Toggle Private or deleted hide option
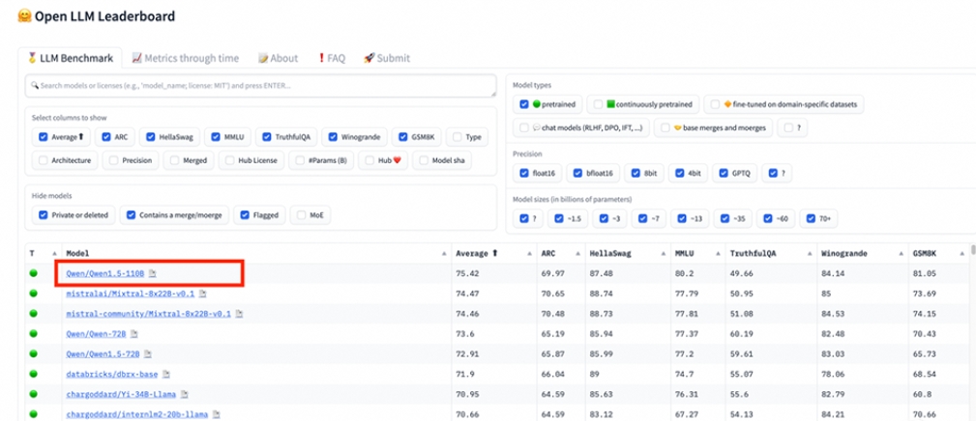This screenshot has height=421, width=976. tap(43, 215)
